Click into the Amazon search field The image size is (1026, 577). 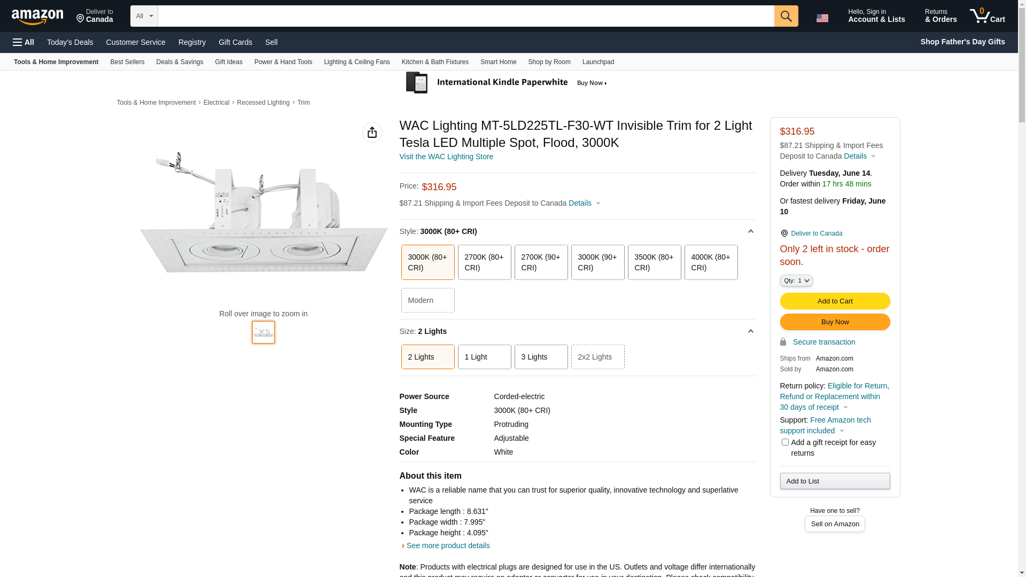[465, 16]
